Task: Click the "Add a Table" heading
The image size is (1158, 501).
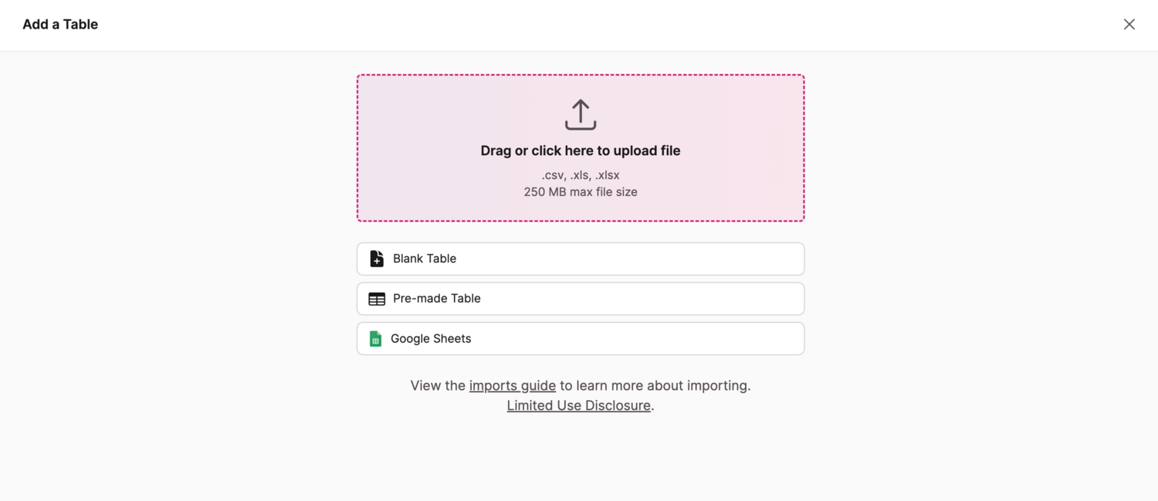Action: [x=60, y=25]
